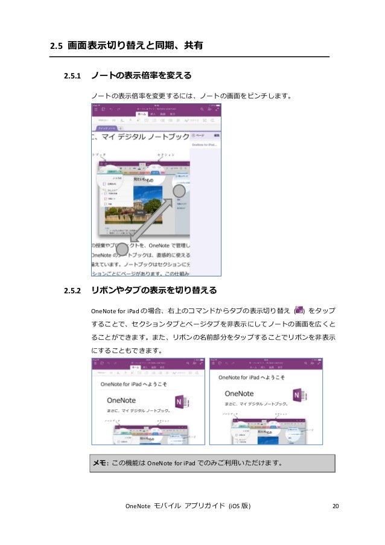385x545 pixels.
Task: Tap the notebook icon in the lower-left screenshot
Action: [x=102, y=363]
